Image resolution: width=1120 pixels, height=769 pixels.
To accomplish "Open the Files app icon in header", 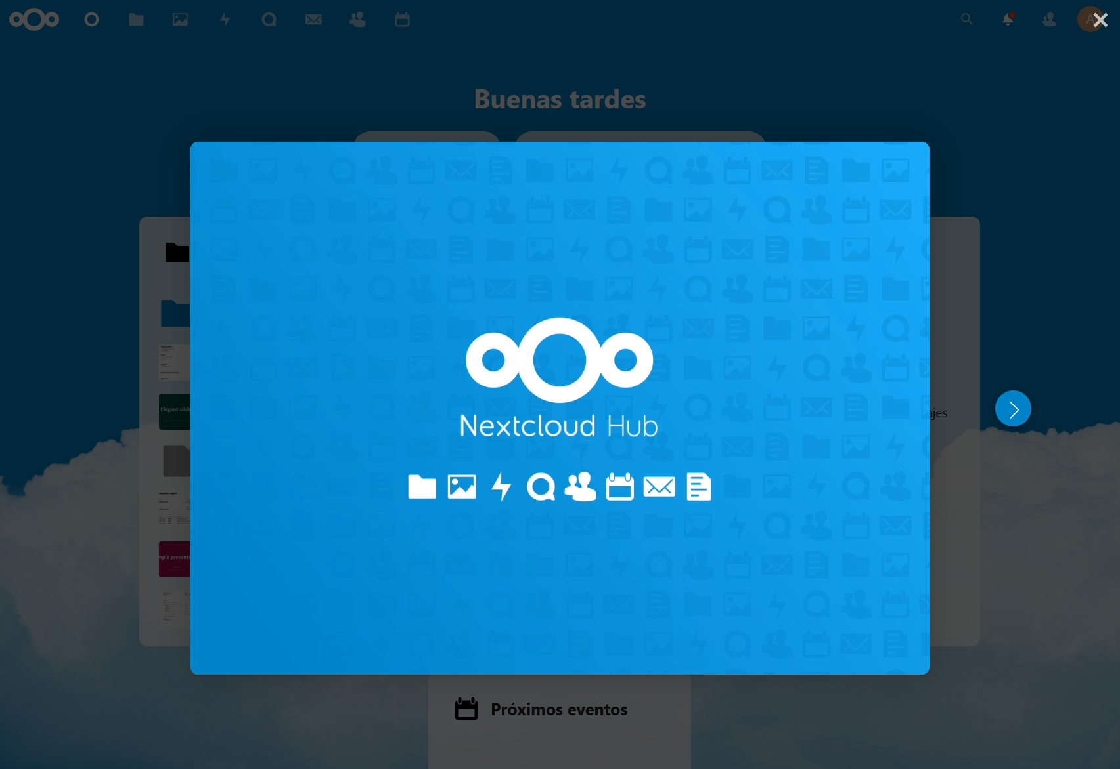I will (x=136, y=20).
